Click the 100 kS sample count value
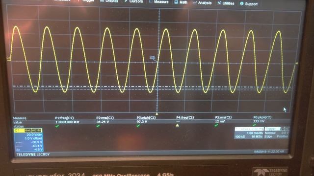 [240, 137]
